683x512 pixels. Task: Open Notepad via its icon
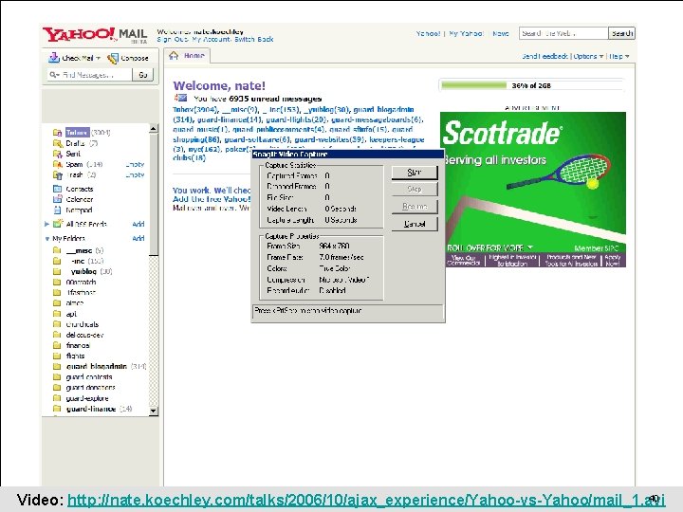point(57,210)
